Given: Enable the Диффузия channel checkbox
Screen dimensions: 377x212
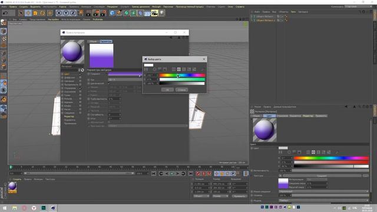Looking at the screenshot, I should [x=80, y=78].
